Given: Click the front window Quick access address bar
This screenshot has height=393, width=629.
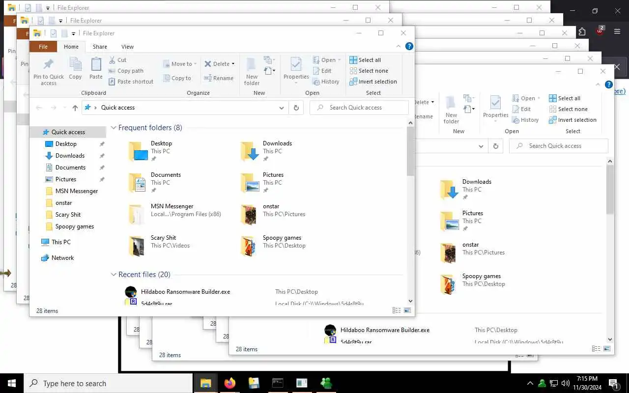Looking at the screenshot, I should coord(184,108).
